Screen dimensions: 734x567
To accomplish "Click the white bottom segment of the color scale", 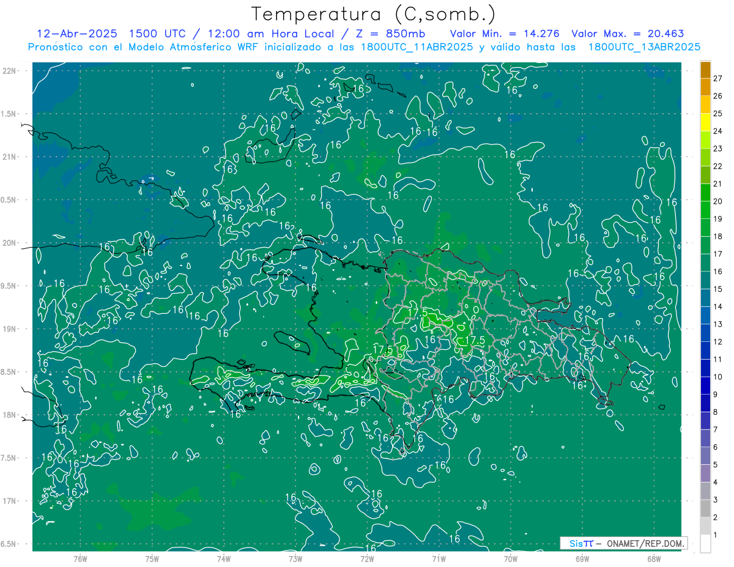I will [x=705, y=544].
